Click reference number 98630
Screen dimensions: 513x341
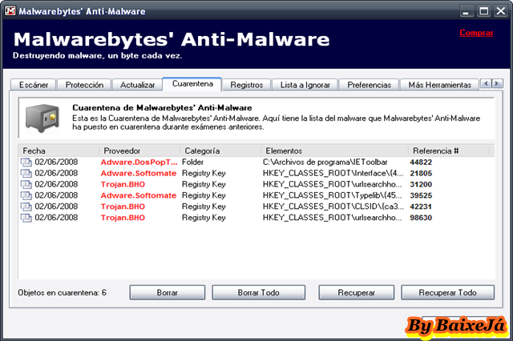(421, 218)
